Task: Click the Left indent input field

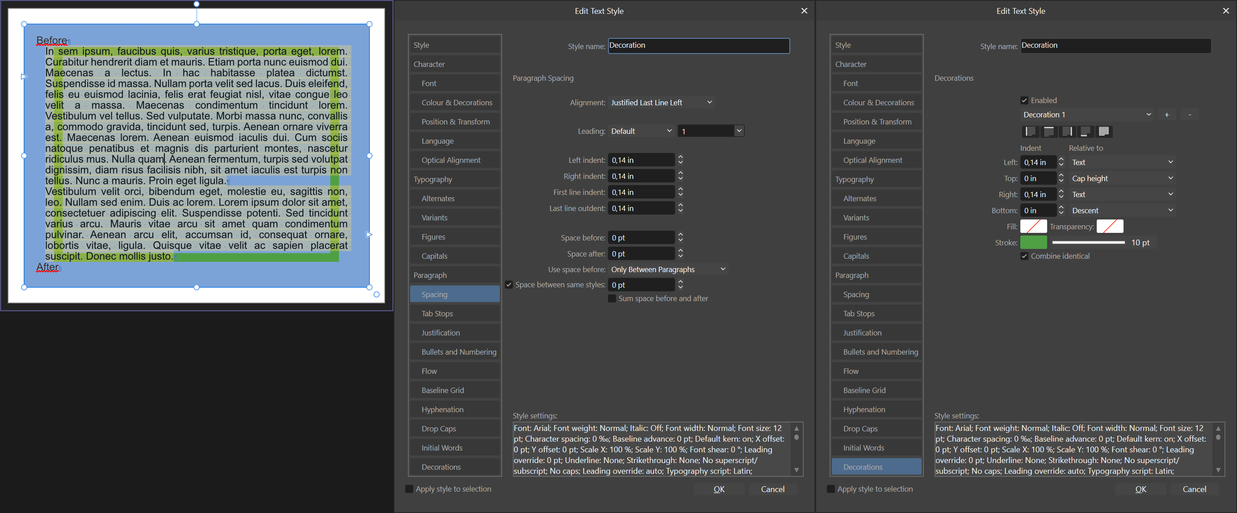Action: (x=641, y=160)
